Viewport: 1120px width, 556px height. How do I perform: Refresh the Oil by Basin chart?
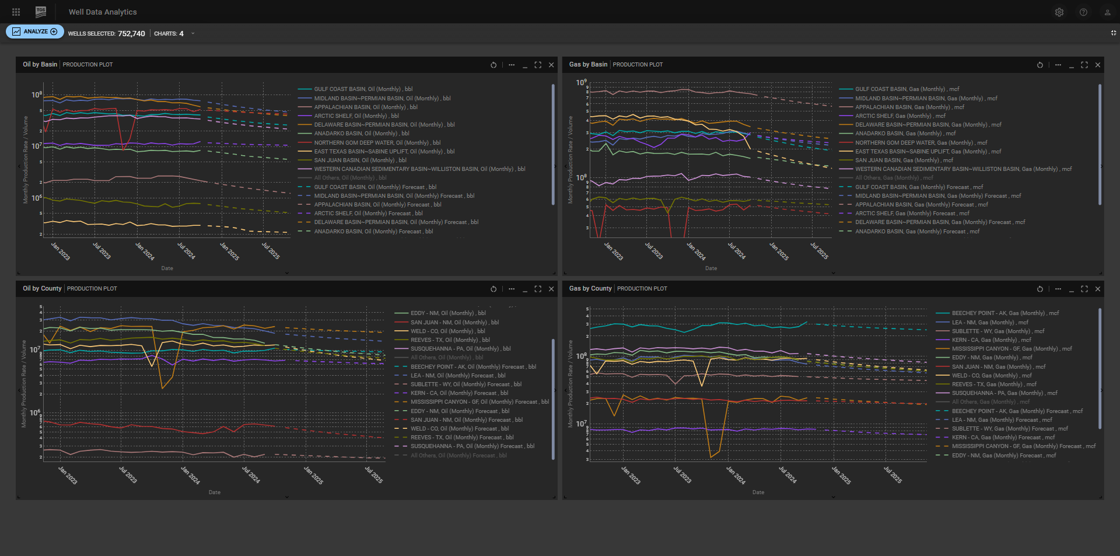tap(494, 65)
